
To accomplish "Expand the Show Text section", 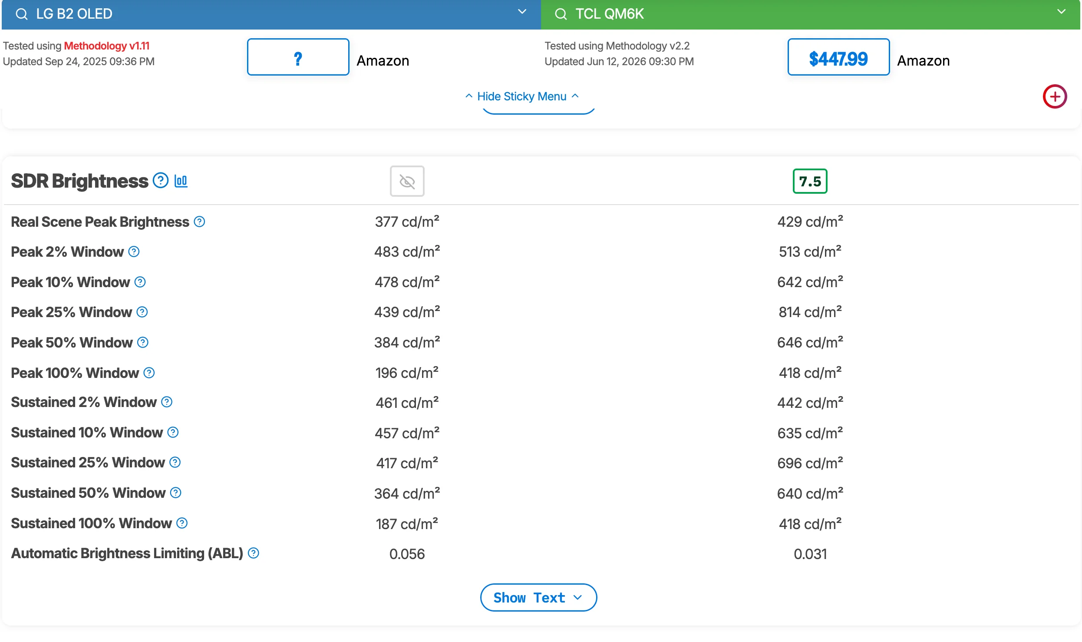I will click(538, 598).
